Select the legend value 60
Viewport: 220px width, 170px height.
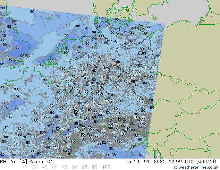(x=55, y=167)
